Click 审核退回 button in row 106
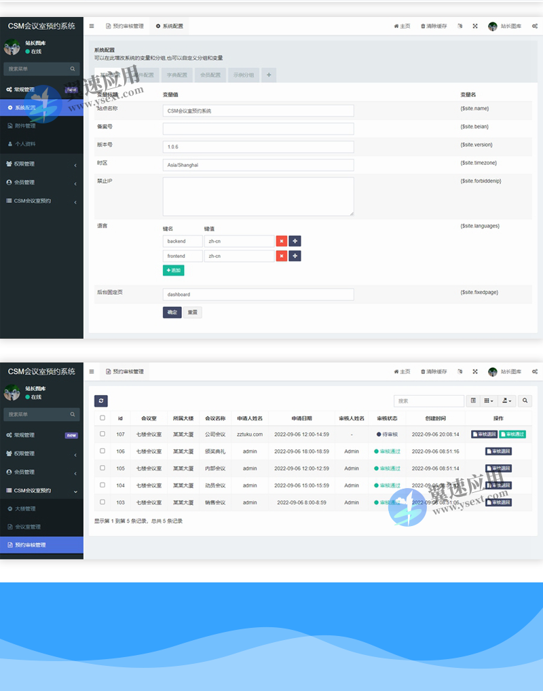Image resolution: width=543 pixels, height=691 pixels. tap(498, 451)
